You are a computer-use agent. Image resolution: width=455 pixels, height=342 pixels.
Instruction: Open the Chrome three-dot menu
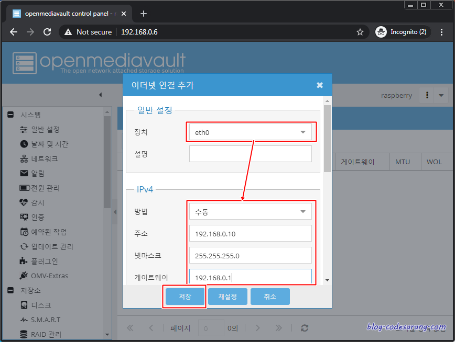441,32
